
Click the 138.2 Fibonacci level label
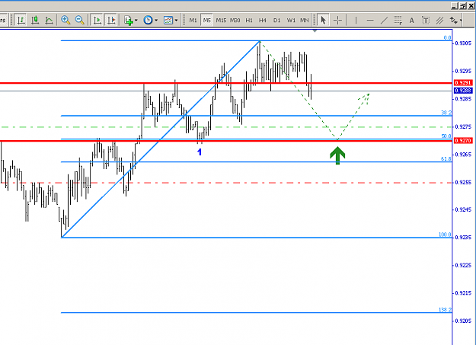coord(445,309)
